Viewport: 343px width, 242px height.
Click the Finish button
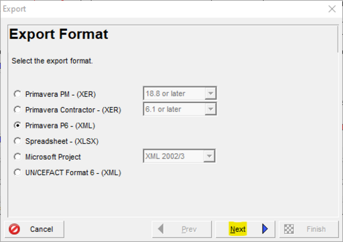pos(309,229)
